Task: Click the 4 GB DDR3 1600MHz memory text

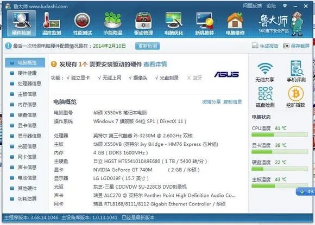Action: tap(121, 153)
